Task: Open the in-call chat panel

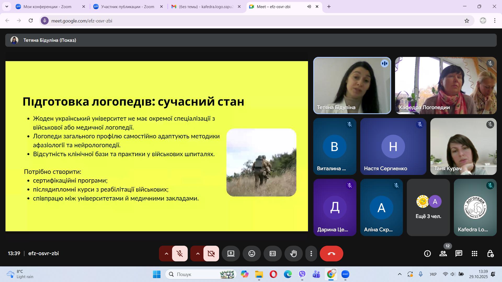Action: point(459,254)
